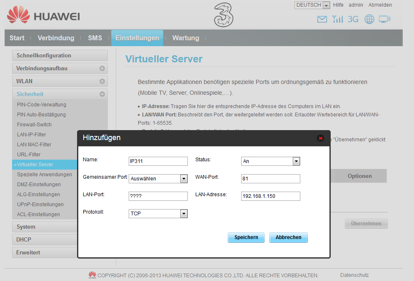Click the globe internet connection icon
Screen dimensions: 414x281
(369, 19)
